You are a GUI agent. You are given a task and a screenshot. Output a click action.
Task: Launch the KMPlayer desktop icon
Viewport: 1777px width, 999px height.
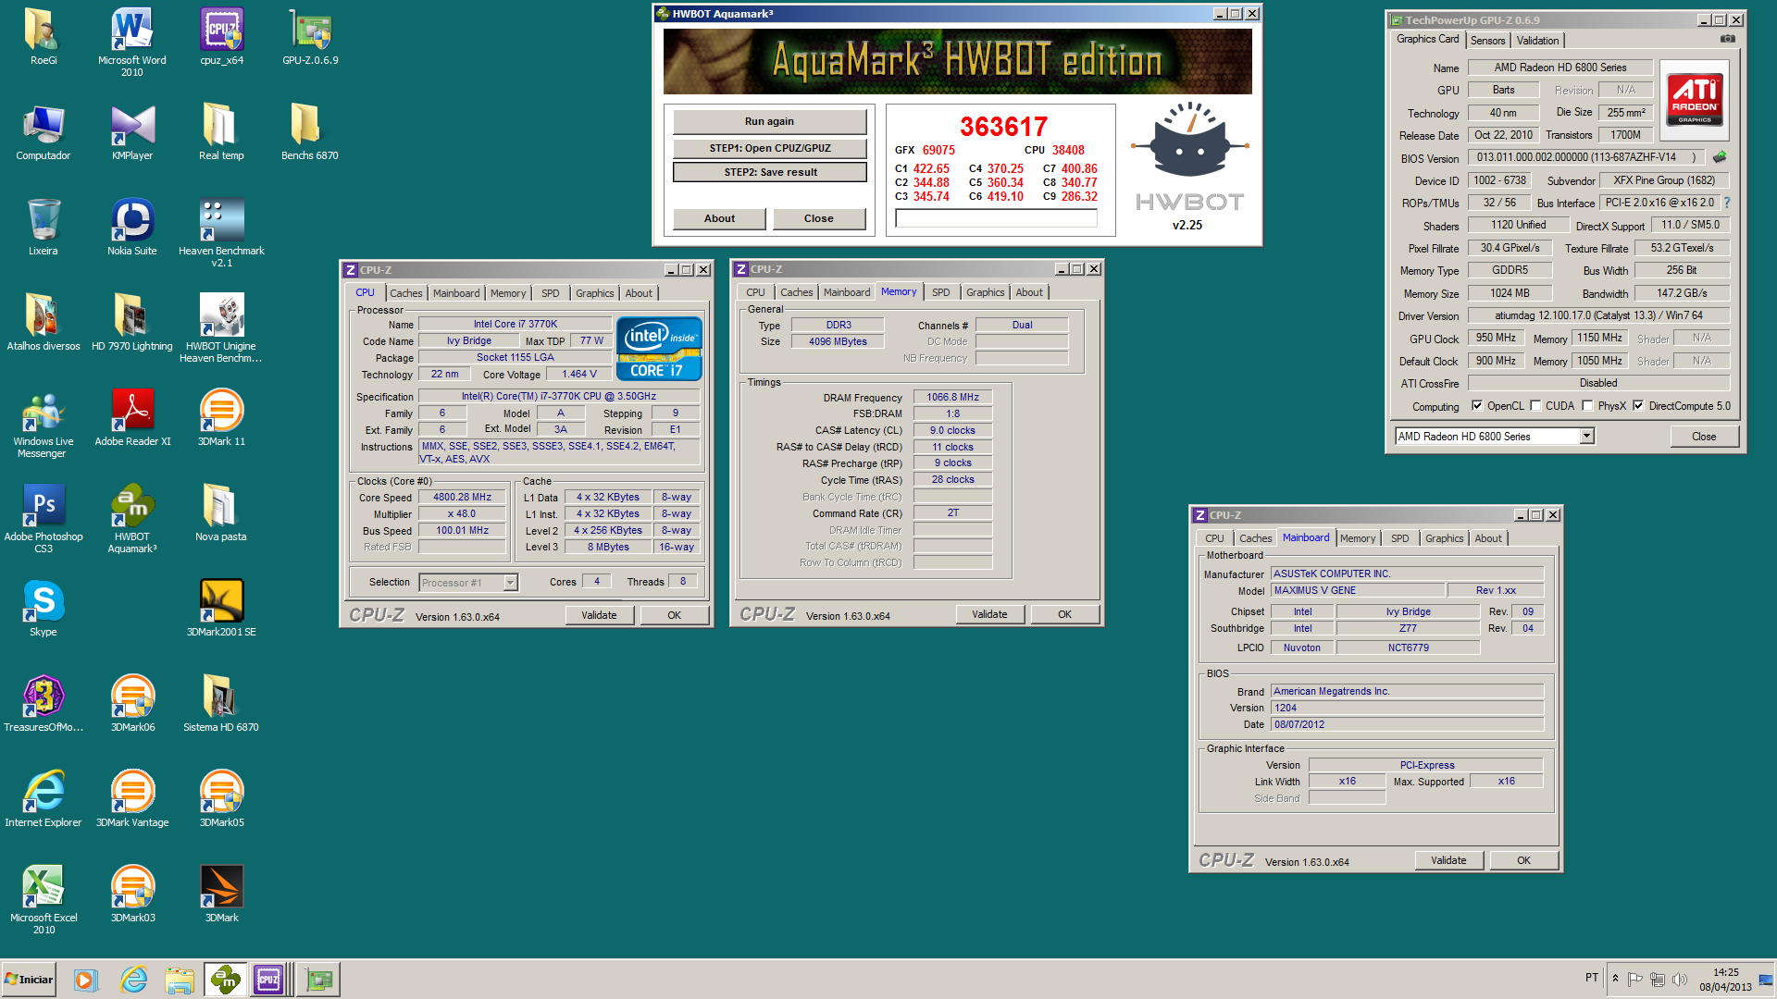point(132,132)
